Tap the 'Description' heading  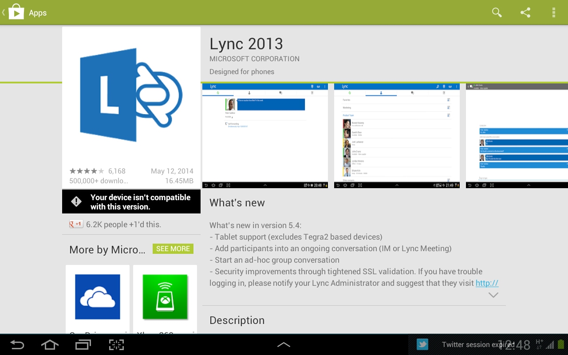click(x=237, y=320)
